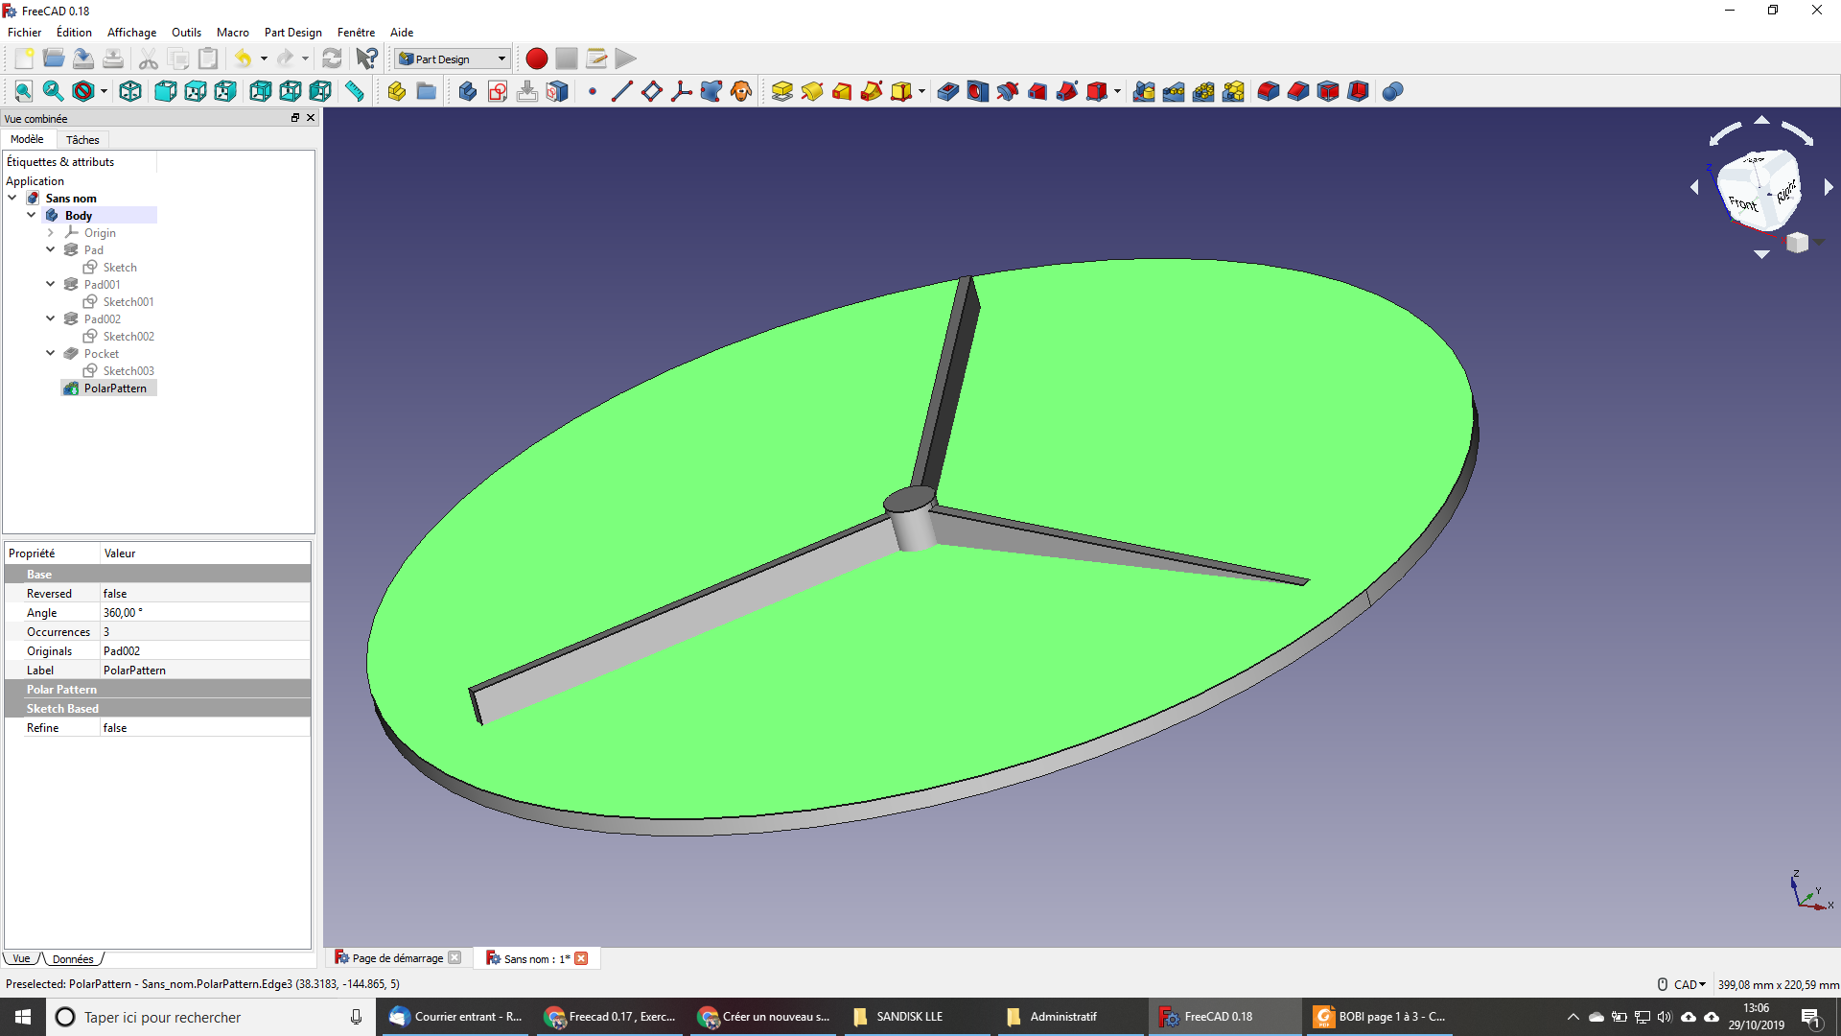Screen dimensions: 1841x1036
Task: Switch to the Tâches tab
Action: point(82,140)
